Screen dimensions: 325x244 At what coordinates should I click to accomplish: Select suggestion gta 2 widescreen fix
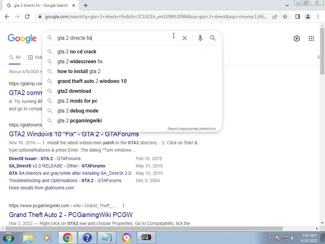[132, 61]
